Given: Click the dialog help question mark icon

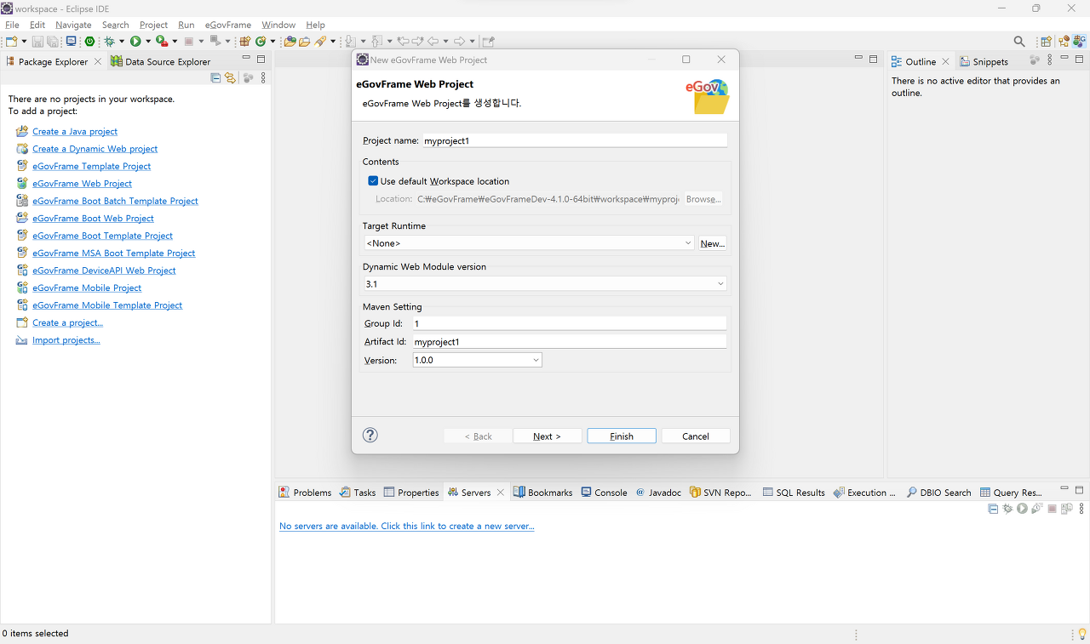Looking at the screenshot, I should coord(370,435).
